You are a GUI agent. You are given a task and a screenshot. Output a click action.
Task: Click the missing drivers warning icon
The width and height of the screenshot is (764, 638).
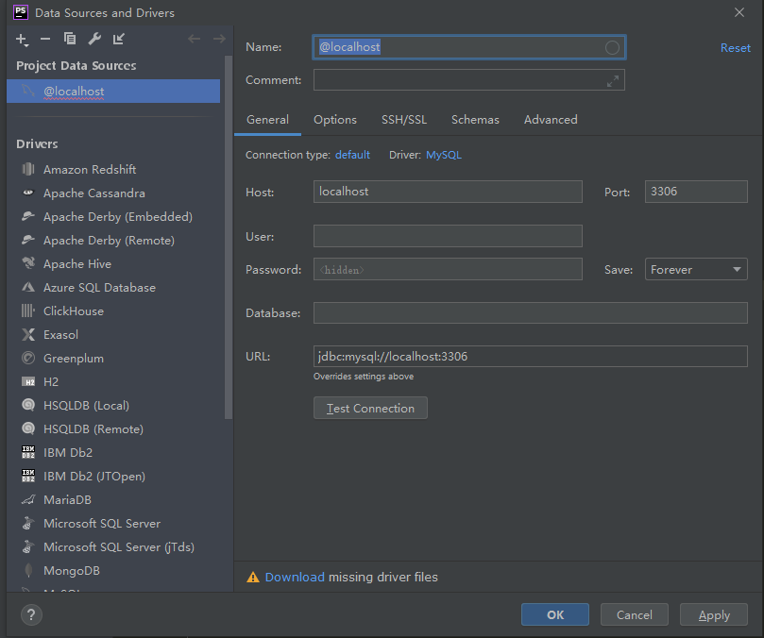coord(253,577)
